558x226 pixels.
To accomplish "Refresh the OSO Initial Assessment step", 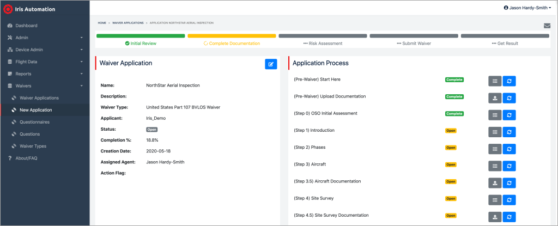I will pyautogui.click(x=509, y=115).
